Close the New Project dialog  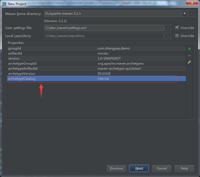pyautogui.click(x=192, y=3)
